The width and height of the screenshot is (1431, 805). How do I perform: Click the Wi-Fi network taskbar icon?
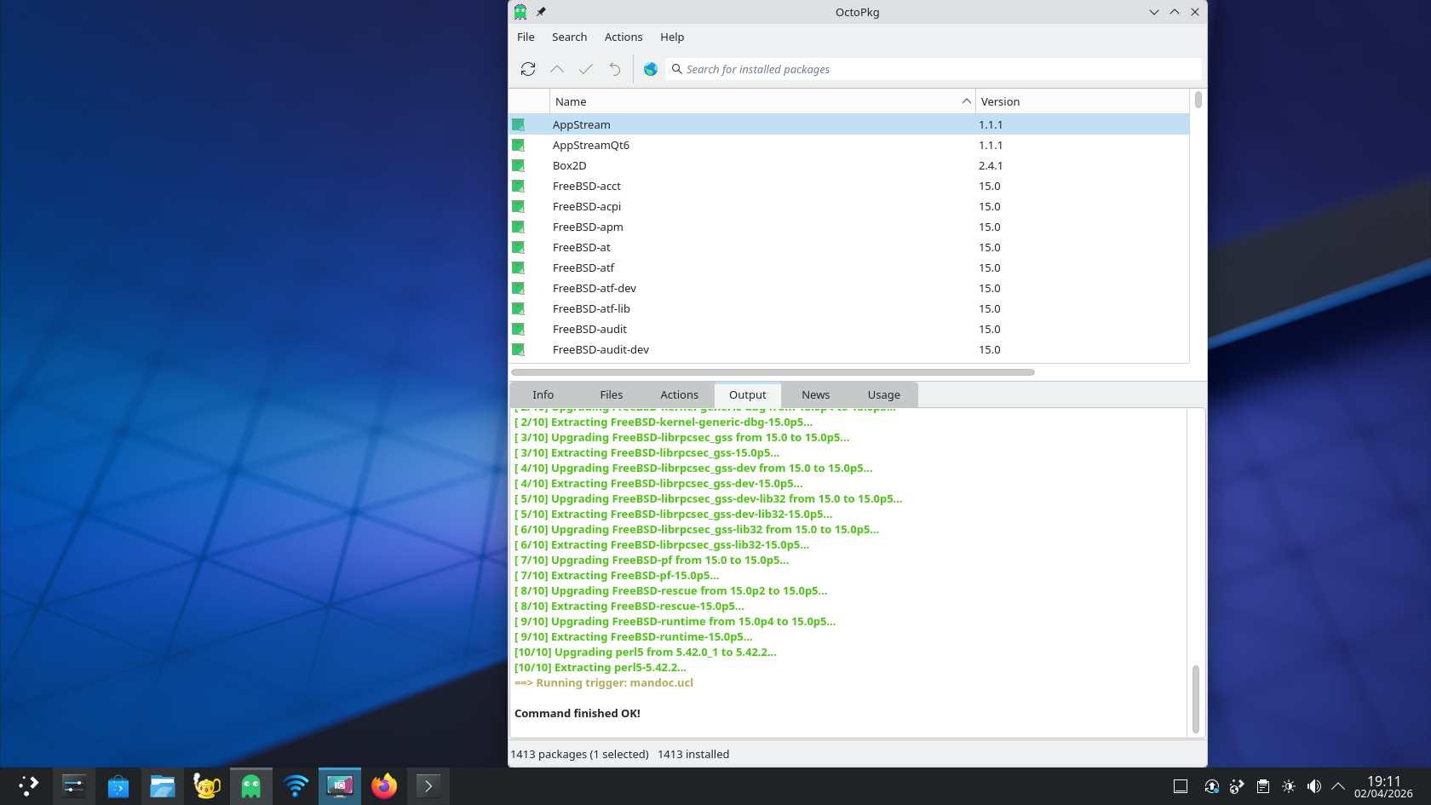[296, 785]
